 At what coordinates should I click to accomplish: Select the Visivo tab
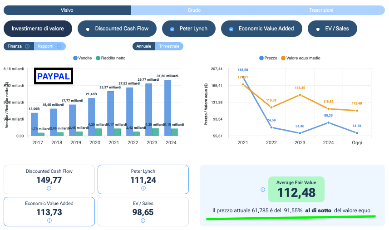coord(67,10)
